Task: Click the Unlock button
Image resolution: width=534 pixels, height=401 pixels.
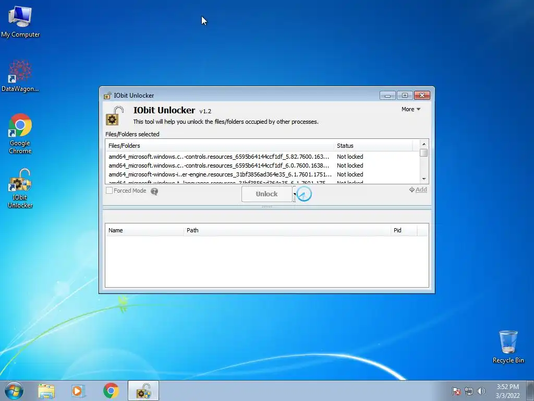Action: pos(266,194)
